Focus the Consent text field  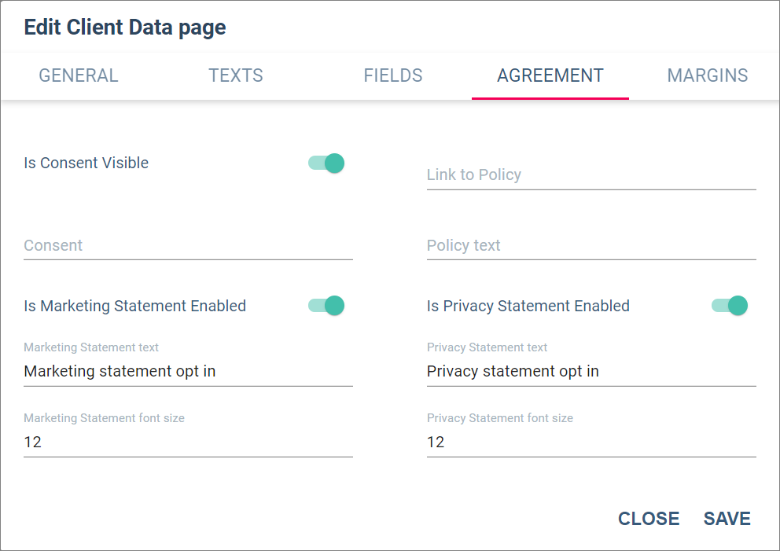(x=188, y=246)
